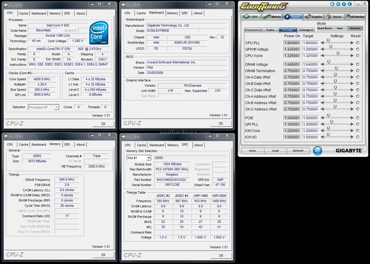
Task: Select the SPD tab in the Memory window
Action: [x=67, y=145]
